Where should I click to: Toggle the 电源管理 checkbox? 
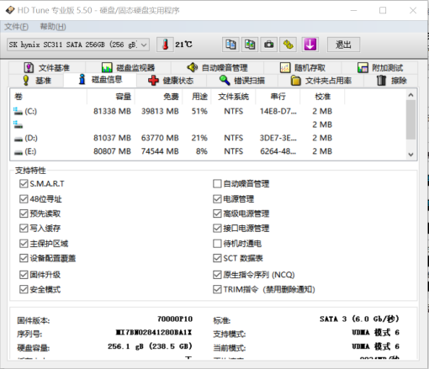tap(217, 199)
